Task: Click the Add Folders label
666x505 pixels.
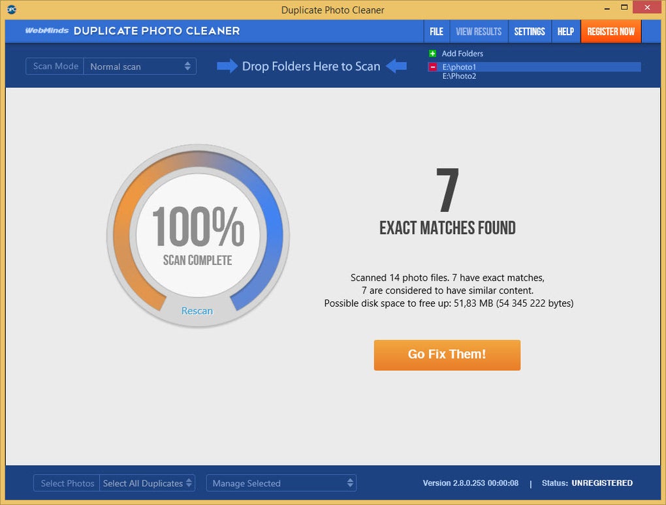Action: coord(462,54)
